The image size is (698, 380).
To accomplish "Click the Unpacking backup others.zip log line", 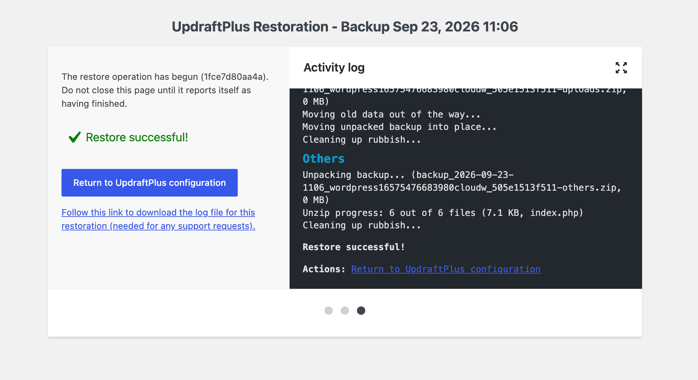I will (x=462, y=188).
